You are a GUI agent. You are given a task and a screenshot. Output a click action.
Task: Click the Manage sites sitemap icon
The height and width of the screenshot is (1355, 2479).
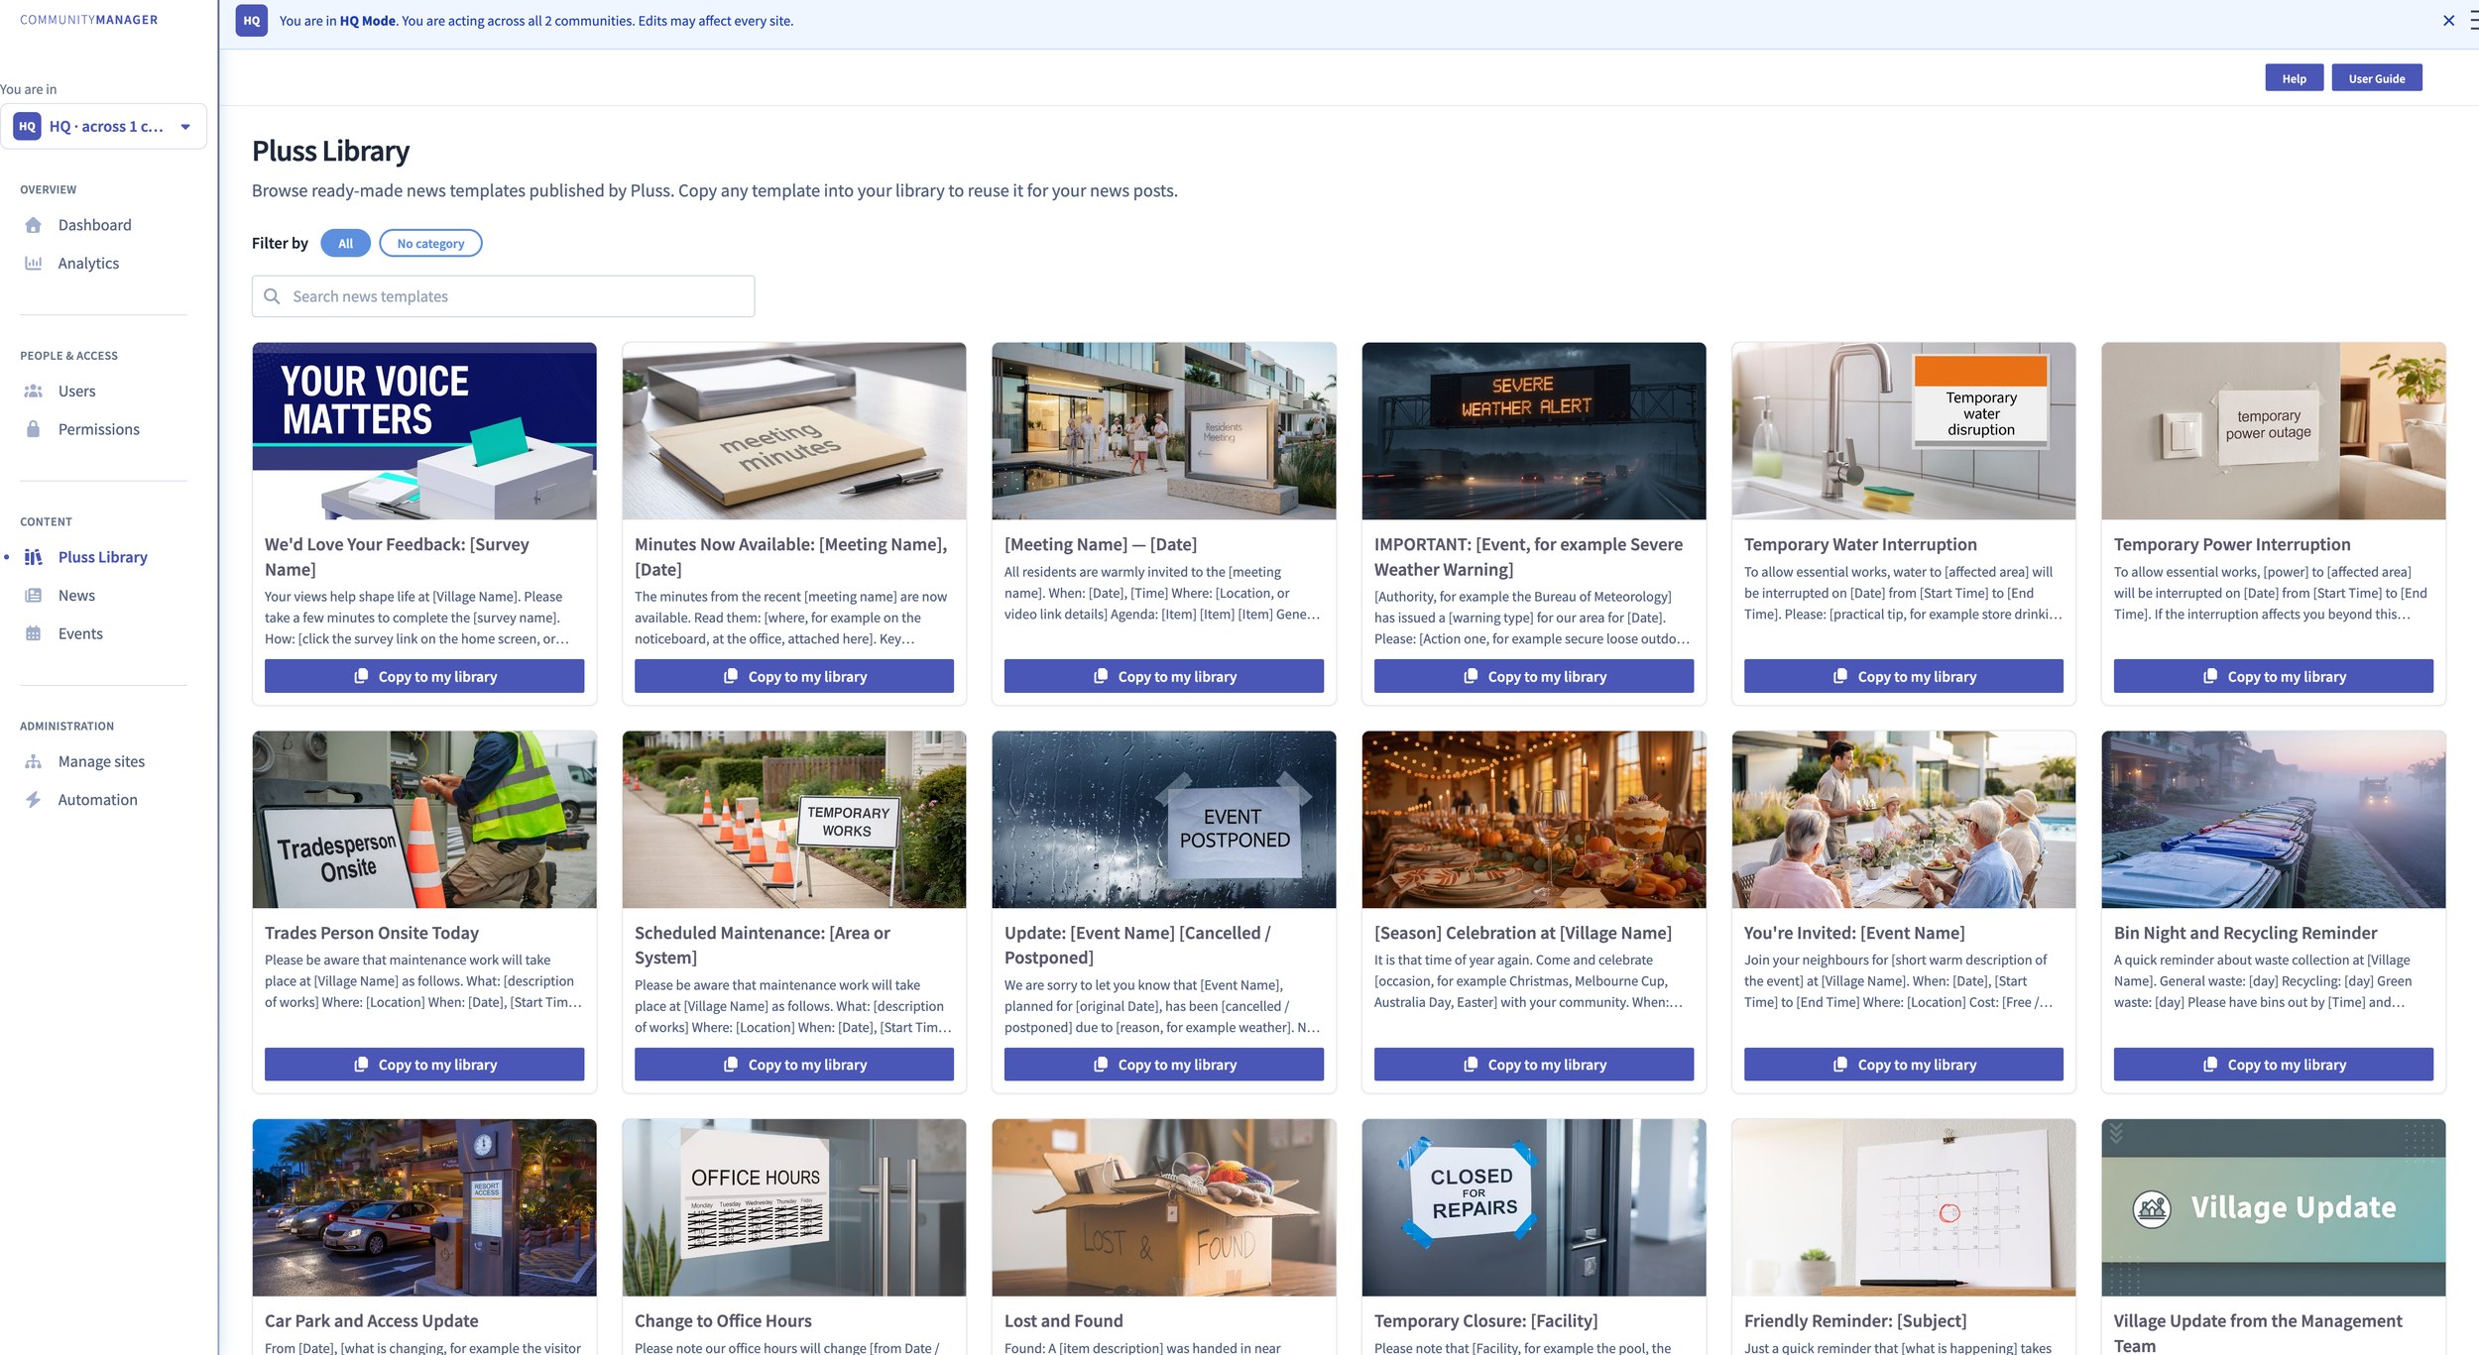click(x=34, y=761)
